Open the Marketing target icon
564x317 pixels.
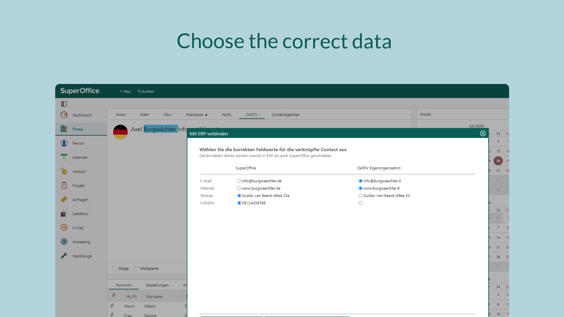pos(64,242)
